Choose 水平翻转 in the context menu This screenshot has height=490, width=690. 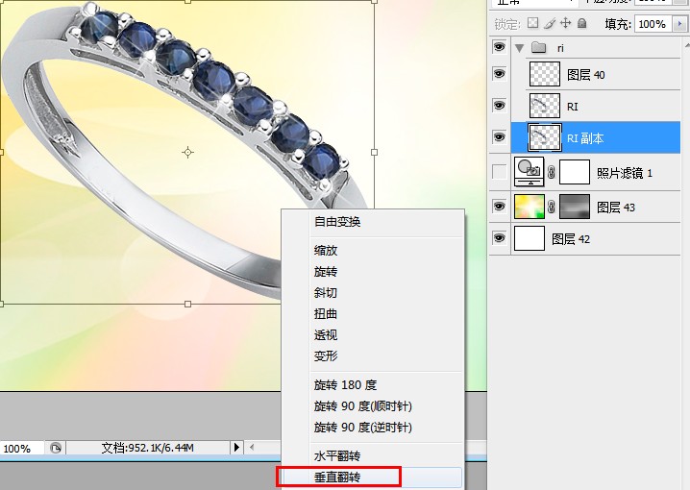pos(337,456)
